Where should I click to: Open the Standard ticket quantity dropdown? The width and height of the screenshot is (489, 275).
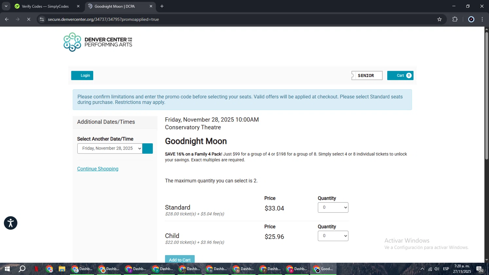(x=333, y=208)
